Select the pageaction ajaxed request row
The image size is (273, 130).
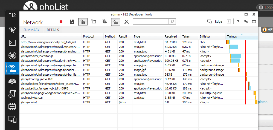point(139,93)
